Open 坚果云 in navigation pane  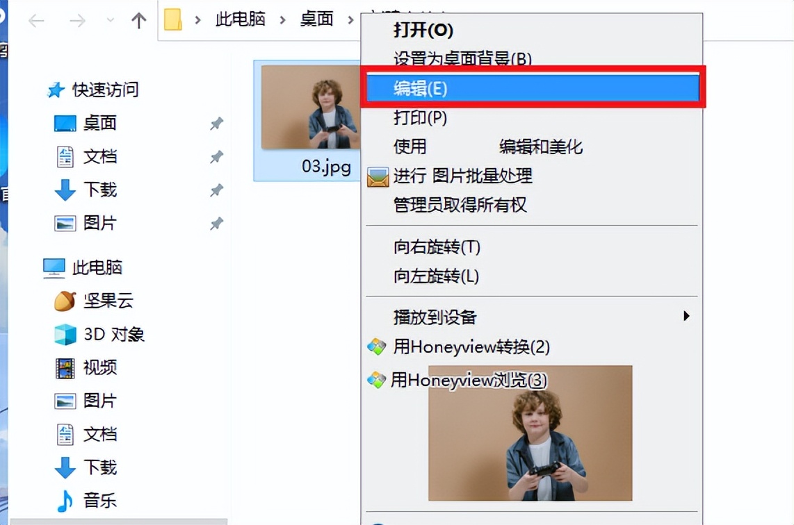(108, 301)
